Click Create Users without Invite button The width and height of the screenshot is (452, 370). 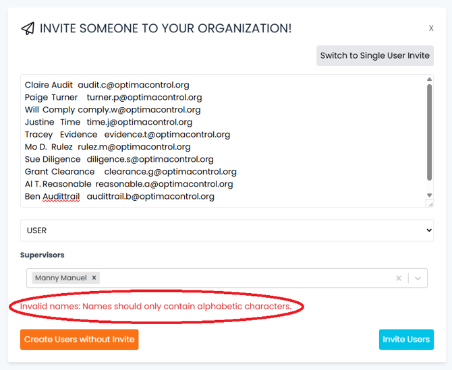[80, 340]
